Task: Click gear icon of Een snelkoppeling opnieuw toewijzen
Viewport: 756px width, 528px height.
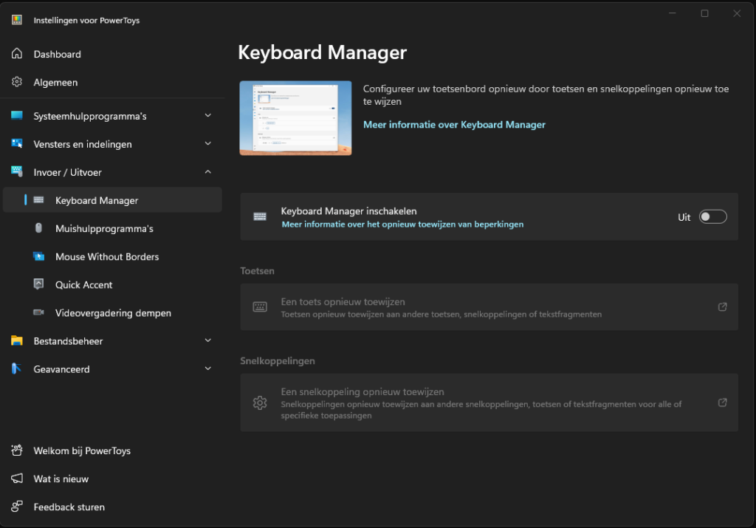Action: (x=260, y=402)
